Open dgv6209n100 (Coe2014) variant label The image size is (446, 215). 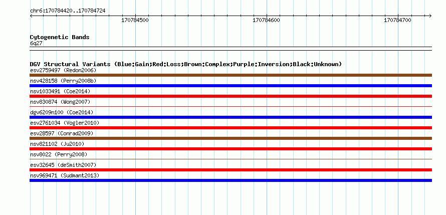pyautogui.click(x=62, y=112)
